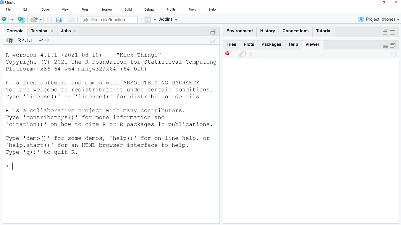Restore the Environment pane size

[x=385, y=32]
